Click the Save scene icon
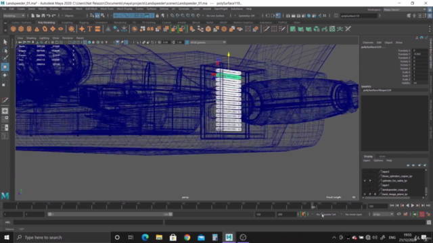Screen dimensions: 433x243 (43, 16)
